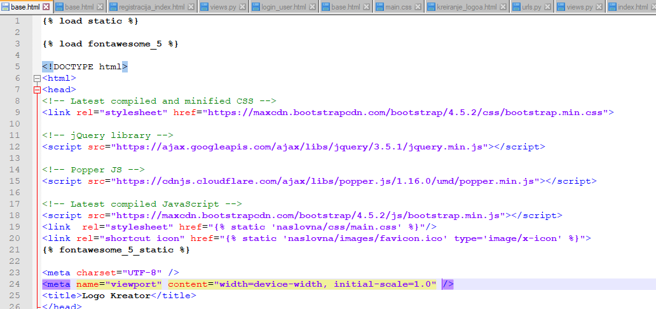Close the main.css tab
This screenshot has width=656, height=309.
pos(418,7)
